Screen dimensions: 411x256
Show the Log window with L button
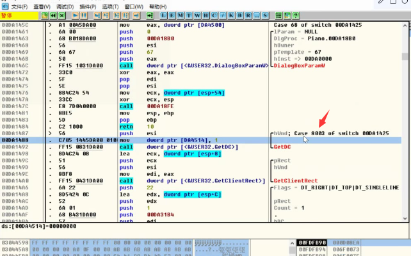tap(163, 16)
